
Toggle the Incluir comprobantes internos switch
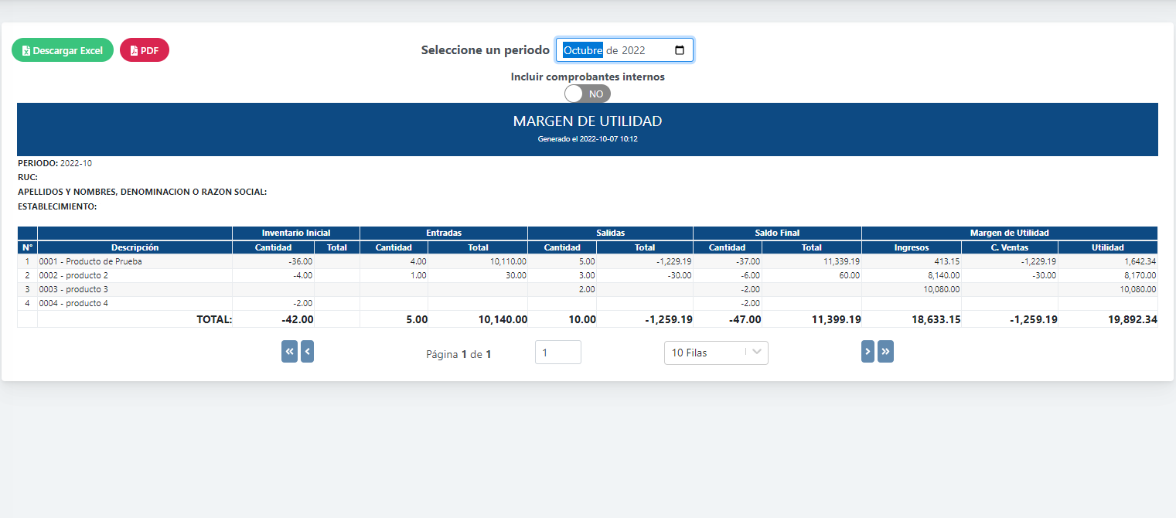click(x=587, y=94)
